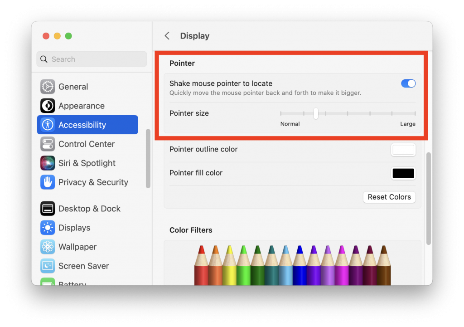Click the back chevron next to Display
The image size is (464, 327).
(x=167, y=35)
